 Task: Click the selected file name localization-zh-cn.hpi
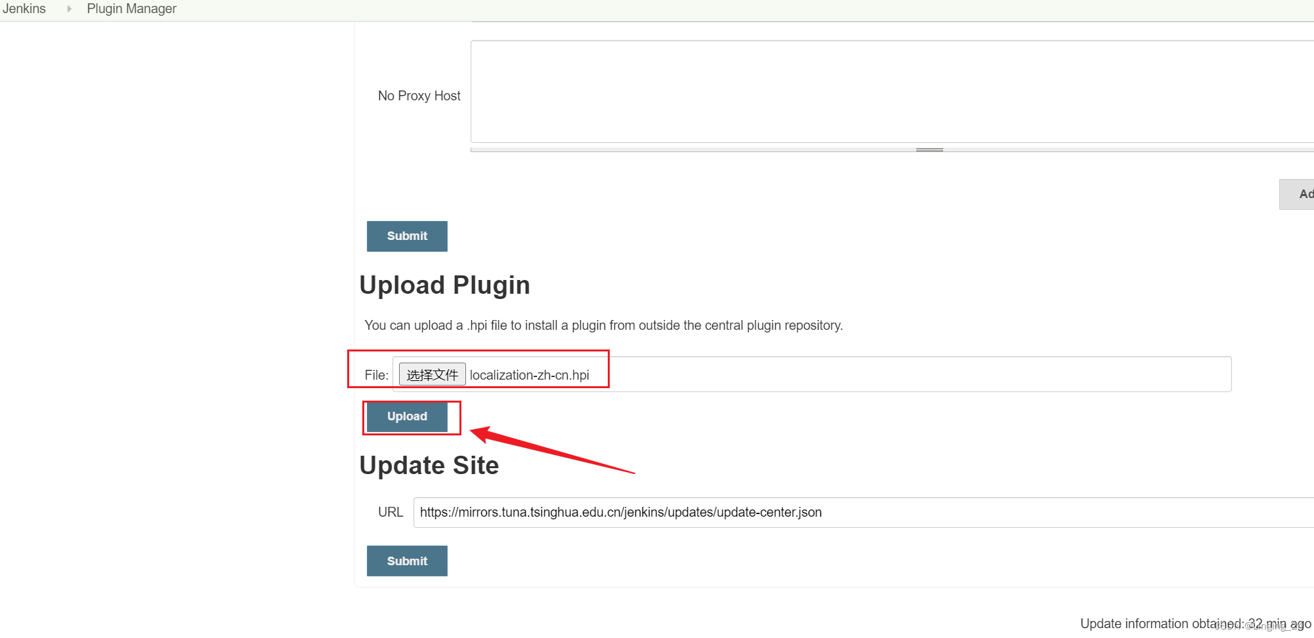pyautogui.click(x=530, y=375)
